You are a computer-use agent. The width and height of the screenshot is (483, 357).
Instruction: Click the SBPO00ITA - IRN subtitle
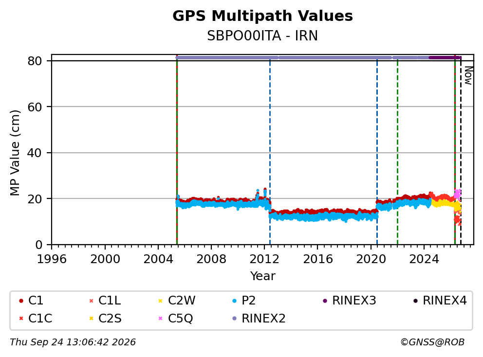coord(262,36)
